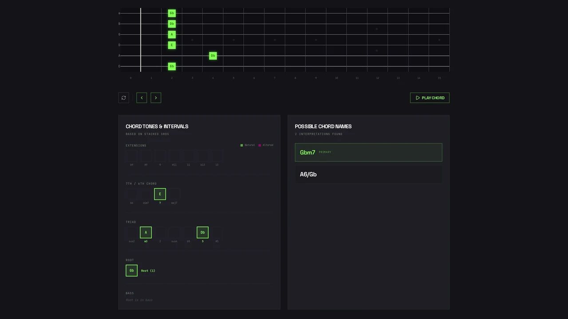Click the 'BASED ON STACKED 3RDS' subtitle
The width and height of the screenshot is (568, 319).
point(147,134)
